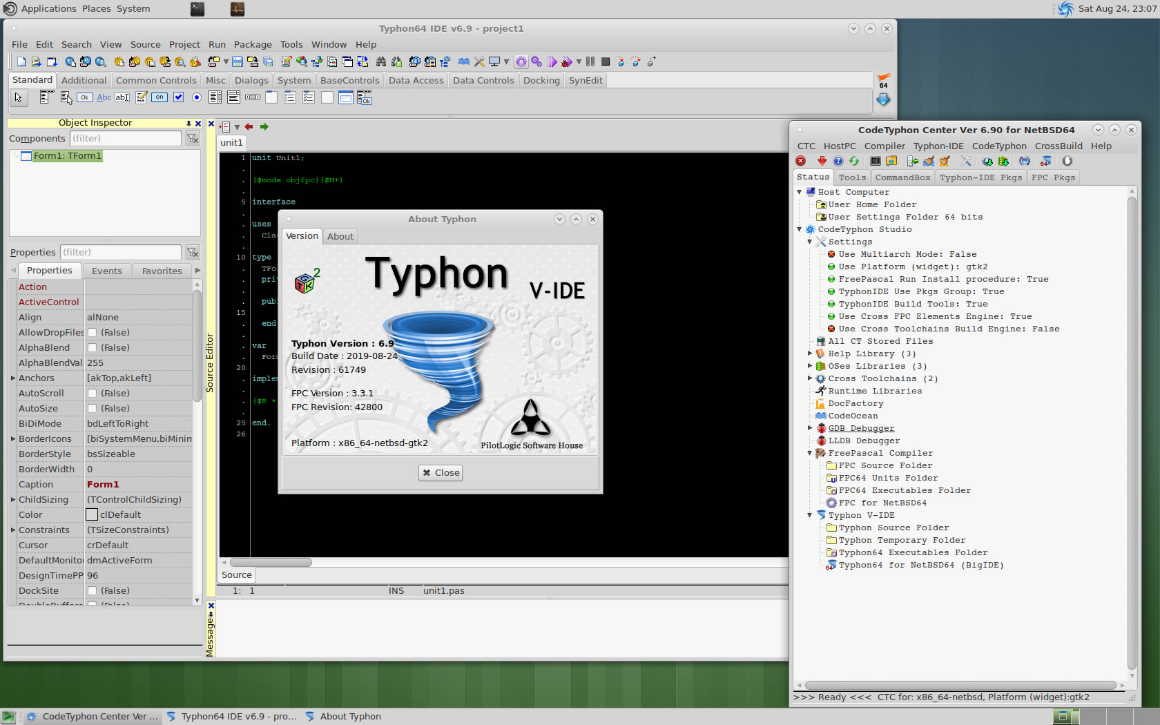Select Form1: TForm1 in components tree
The width and height of the screenshot is (1160, 725).
(x=67, y=156)
